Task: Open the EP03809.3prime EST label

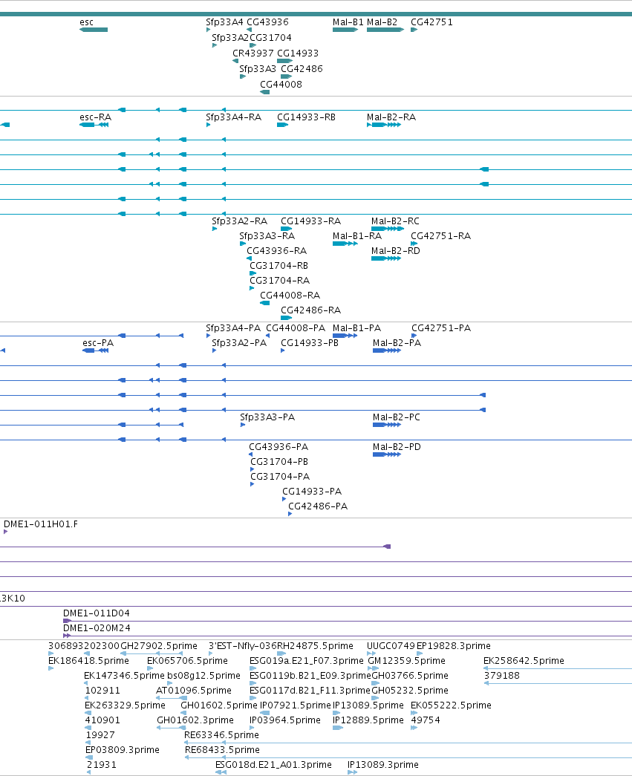Action: 123,749
